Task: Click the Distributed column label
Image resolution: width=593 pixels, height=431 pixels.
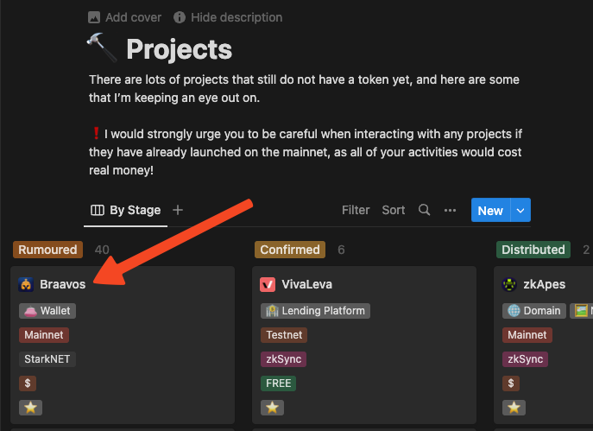Action: (533, 250)
